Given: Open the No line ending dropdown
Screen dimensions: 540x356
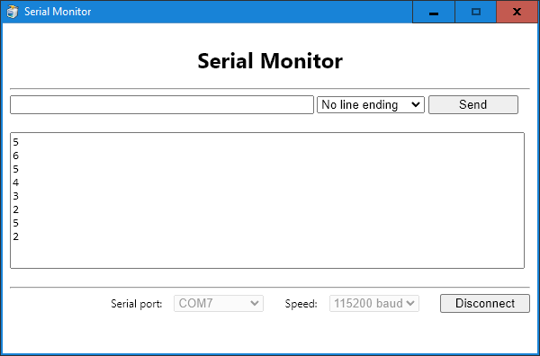Looking at the screenshot, I should [371, 104].
